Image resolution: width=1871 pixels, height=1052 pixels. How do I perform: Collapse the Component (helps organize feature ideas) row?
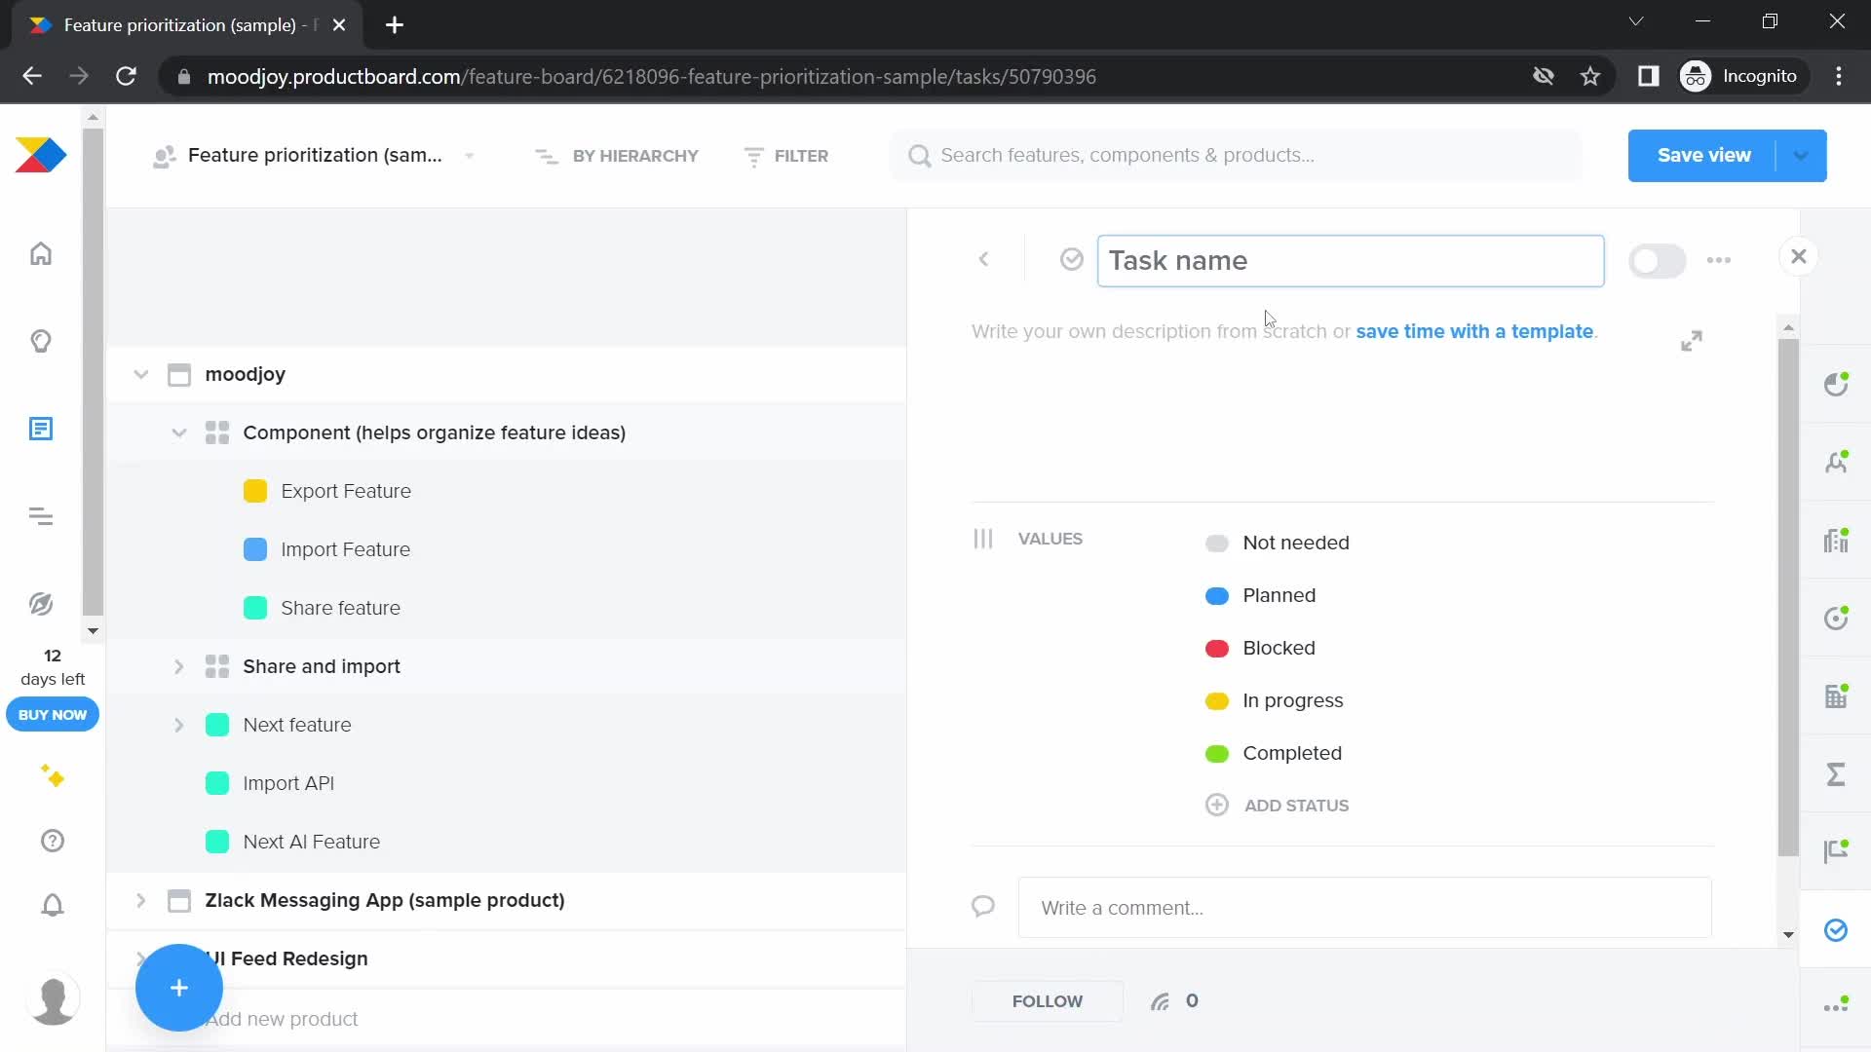point(179,432)
